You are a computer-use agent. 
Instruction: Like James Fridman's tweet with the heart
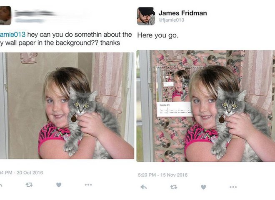[203, 187]
